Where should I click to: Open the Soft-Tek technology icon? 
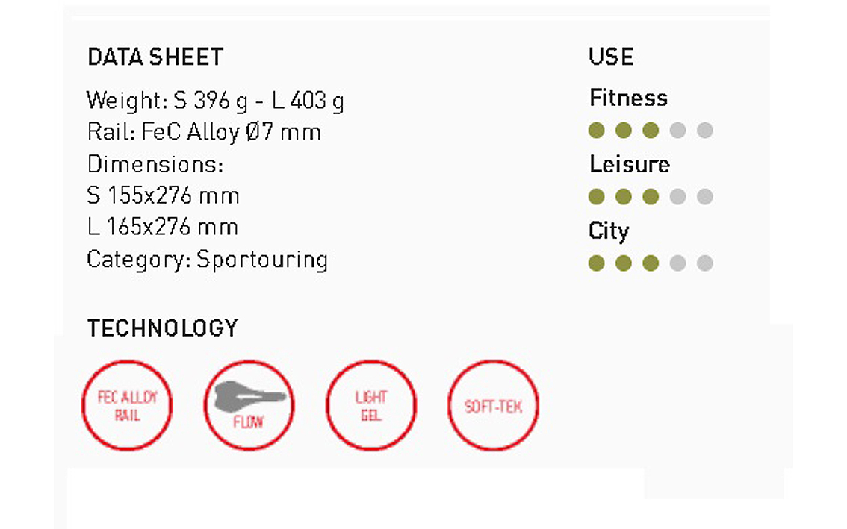[493, 406]
